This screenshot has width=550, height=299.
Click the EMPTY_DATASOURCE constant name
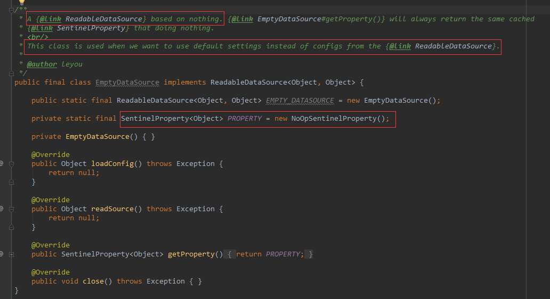tap(300, 101)
